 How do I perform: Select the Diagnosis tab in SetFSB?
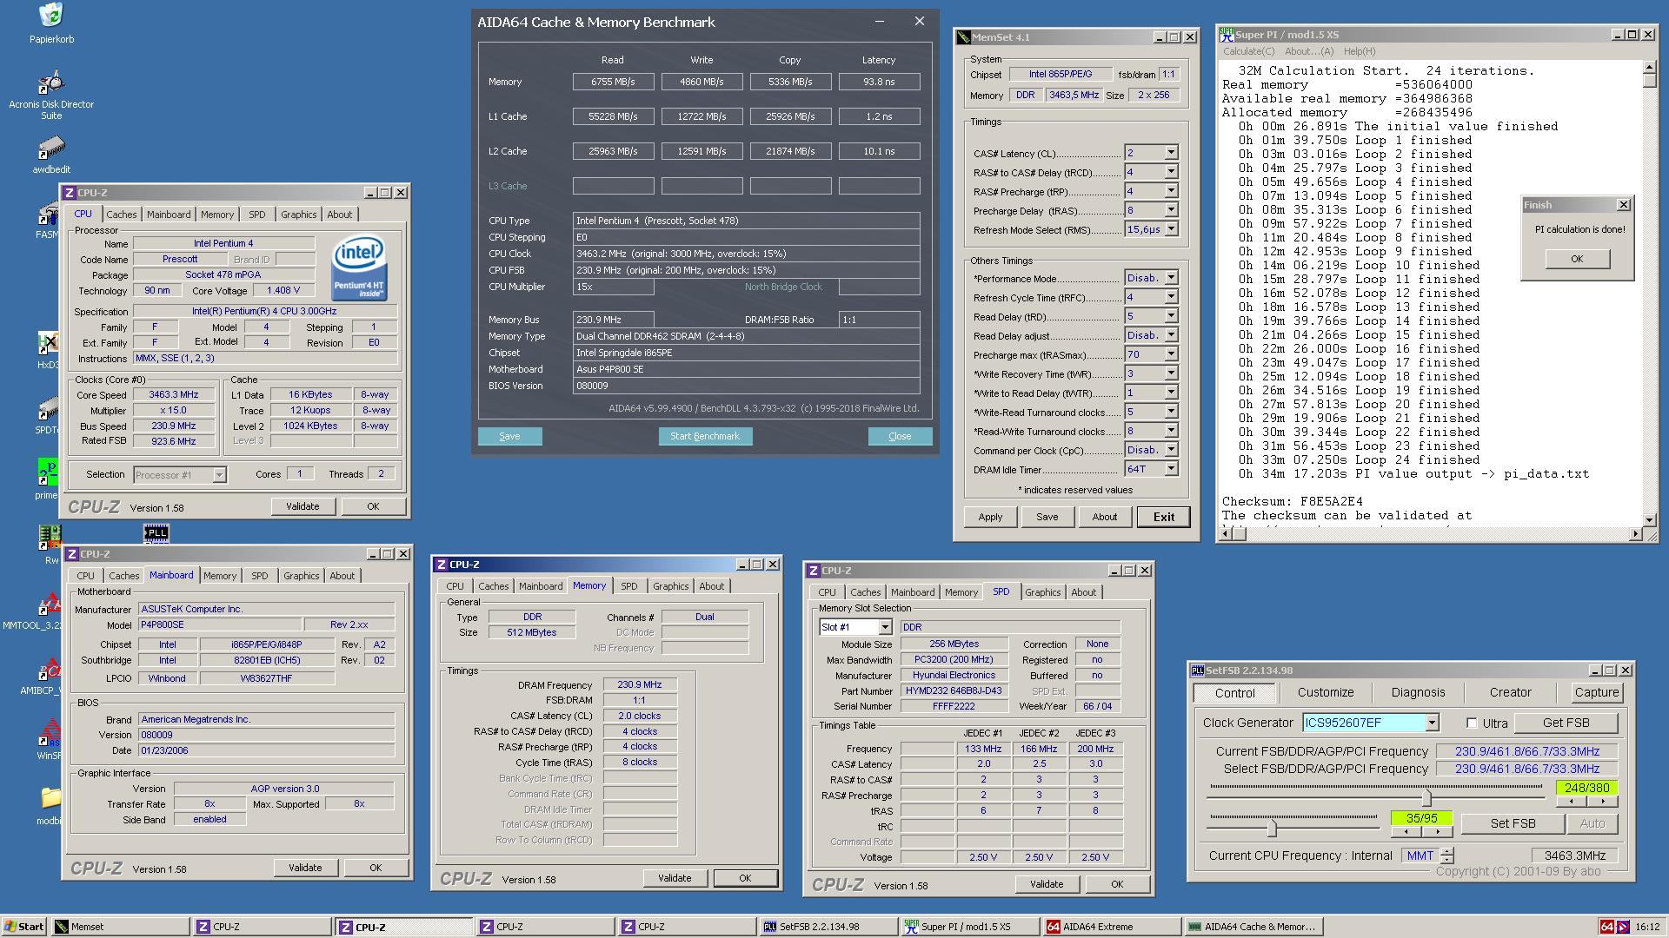pyautogui.click(x=1418, y=692)
